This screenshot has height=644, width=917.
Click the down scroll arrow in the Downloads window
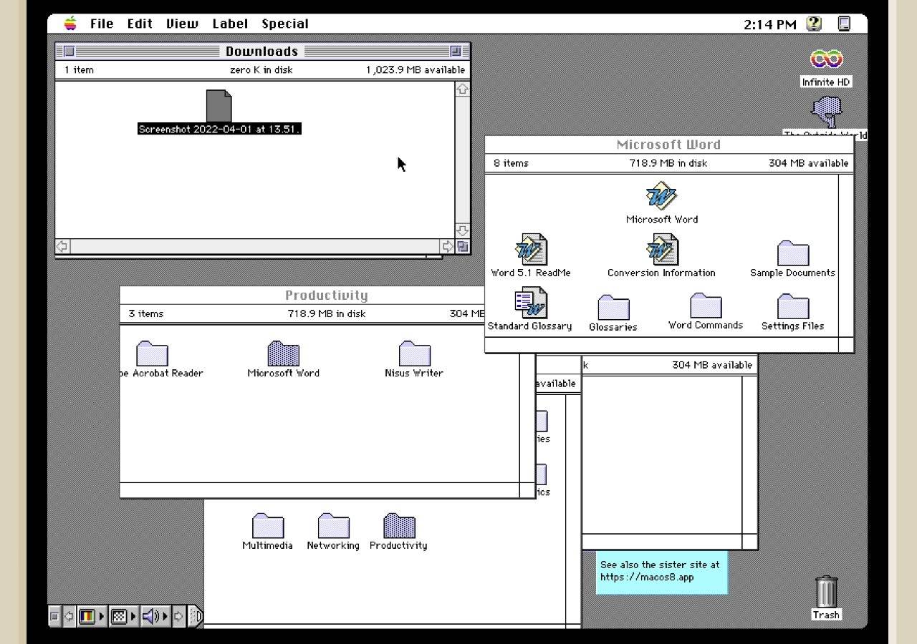(462, 230)
